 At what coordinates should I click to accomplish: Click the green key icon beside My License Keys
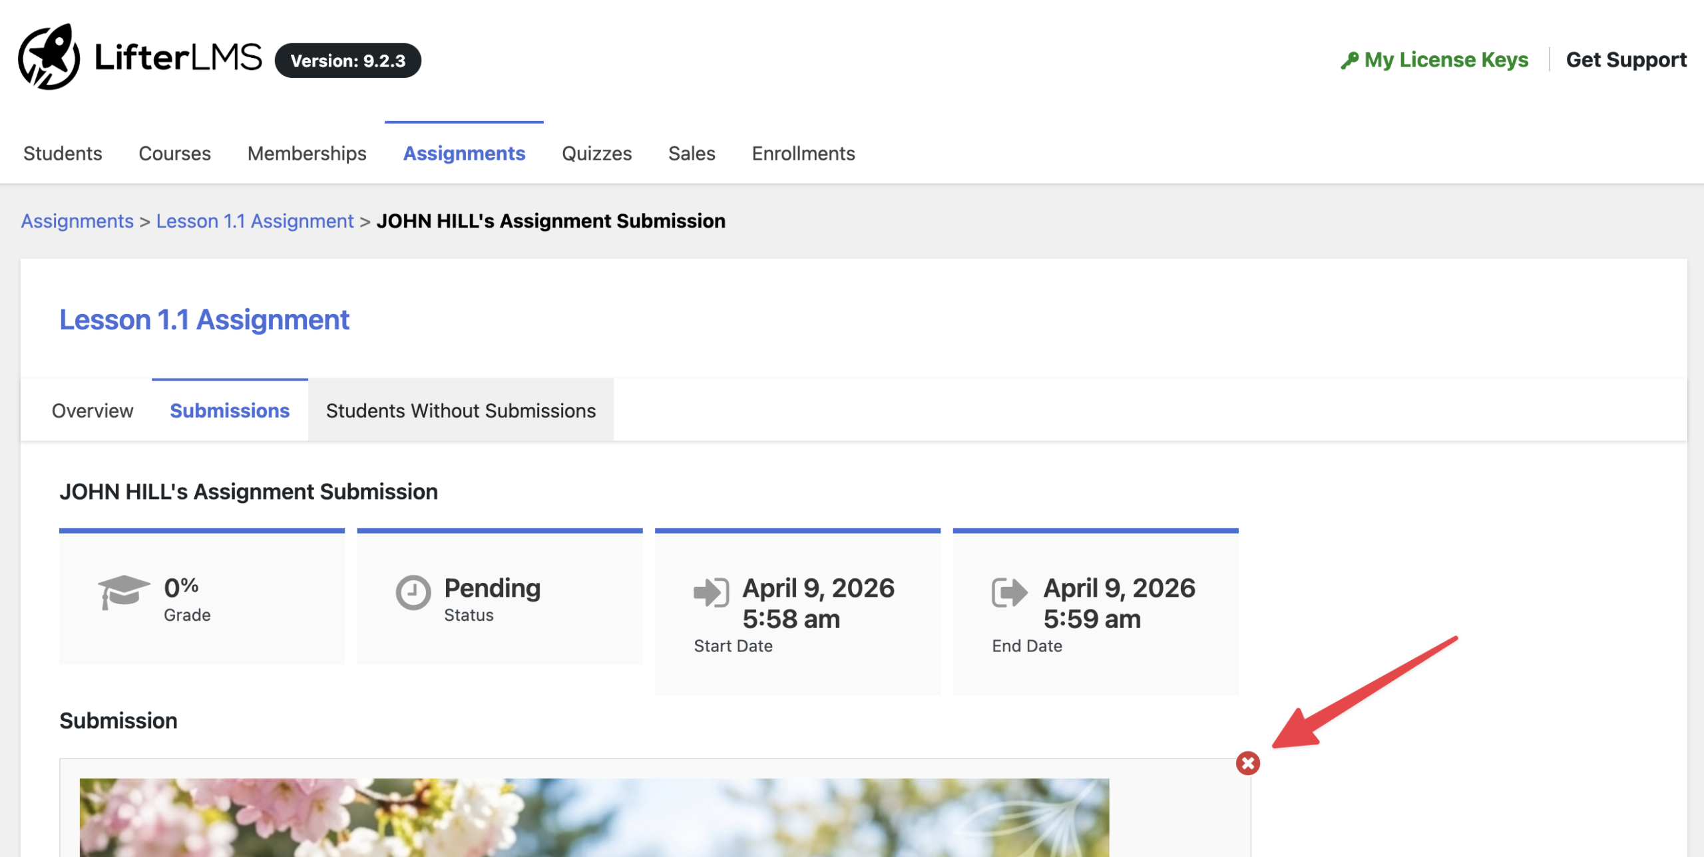pos(1349,61)
